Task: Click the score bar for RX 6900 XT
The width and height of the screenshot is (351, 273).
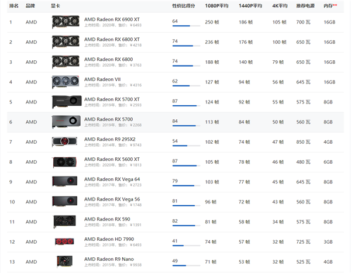Action: [186, 26]
